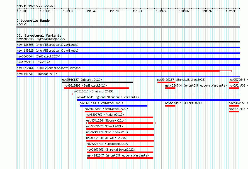The height and width of the screenshot is (169, 248).
Task: Click the gray 7p21.1 cytogenetic band bar
Action: click(x=128, y=27)
